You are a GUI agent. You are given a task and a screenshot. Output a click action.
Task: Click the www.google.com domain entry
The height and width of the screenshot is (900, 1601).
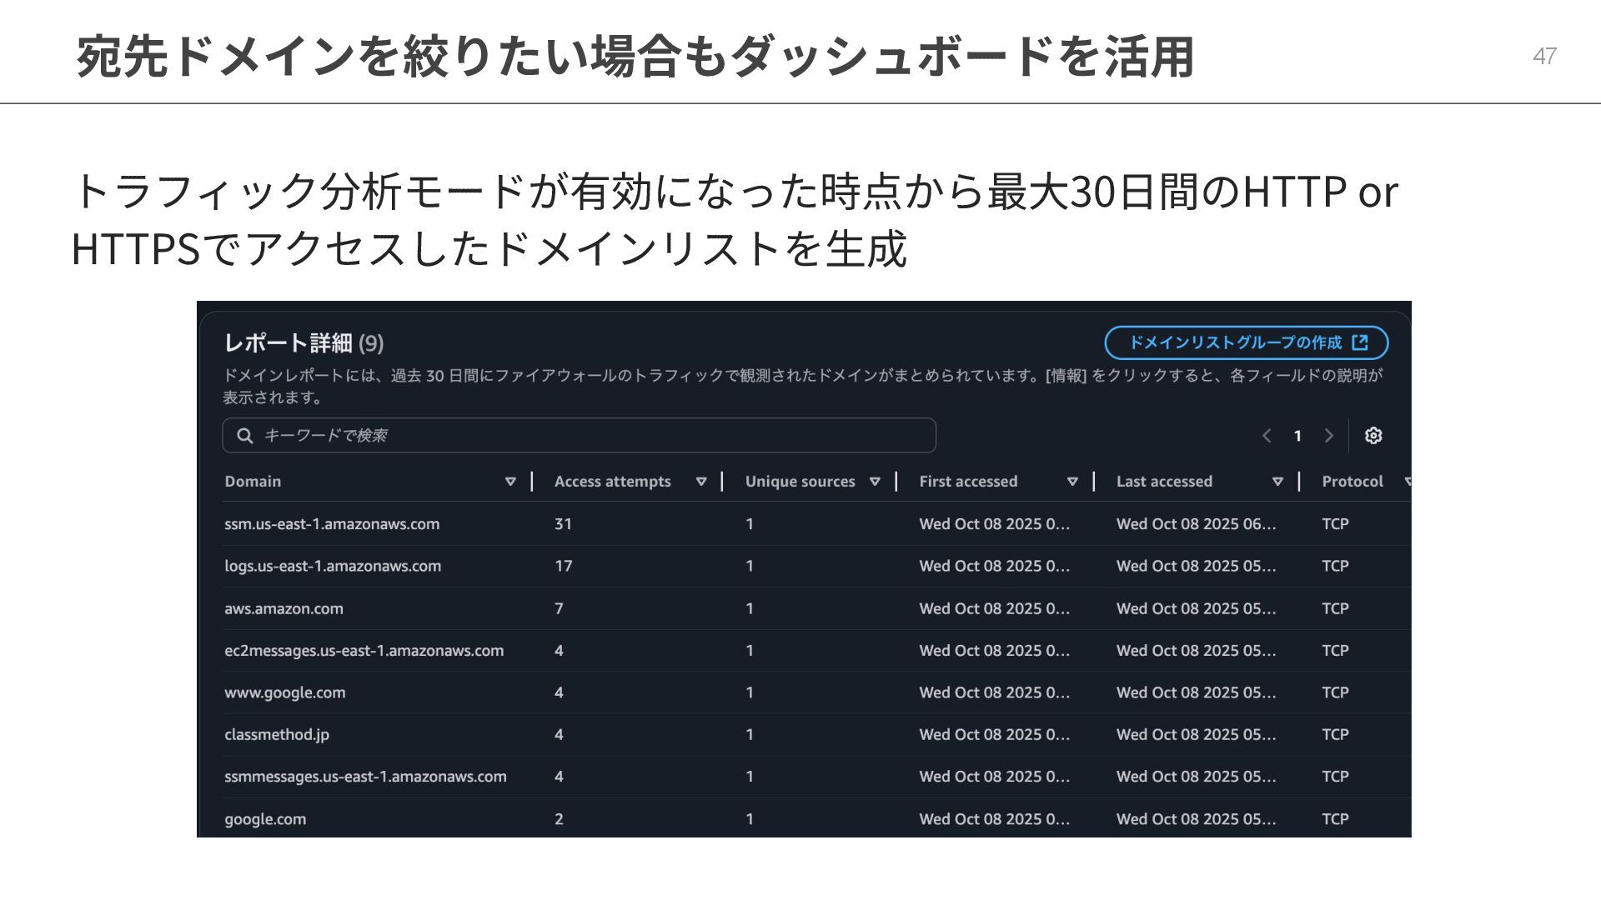tap(284, 692)
